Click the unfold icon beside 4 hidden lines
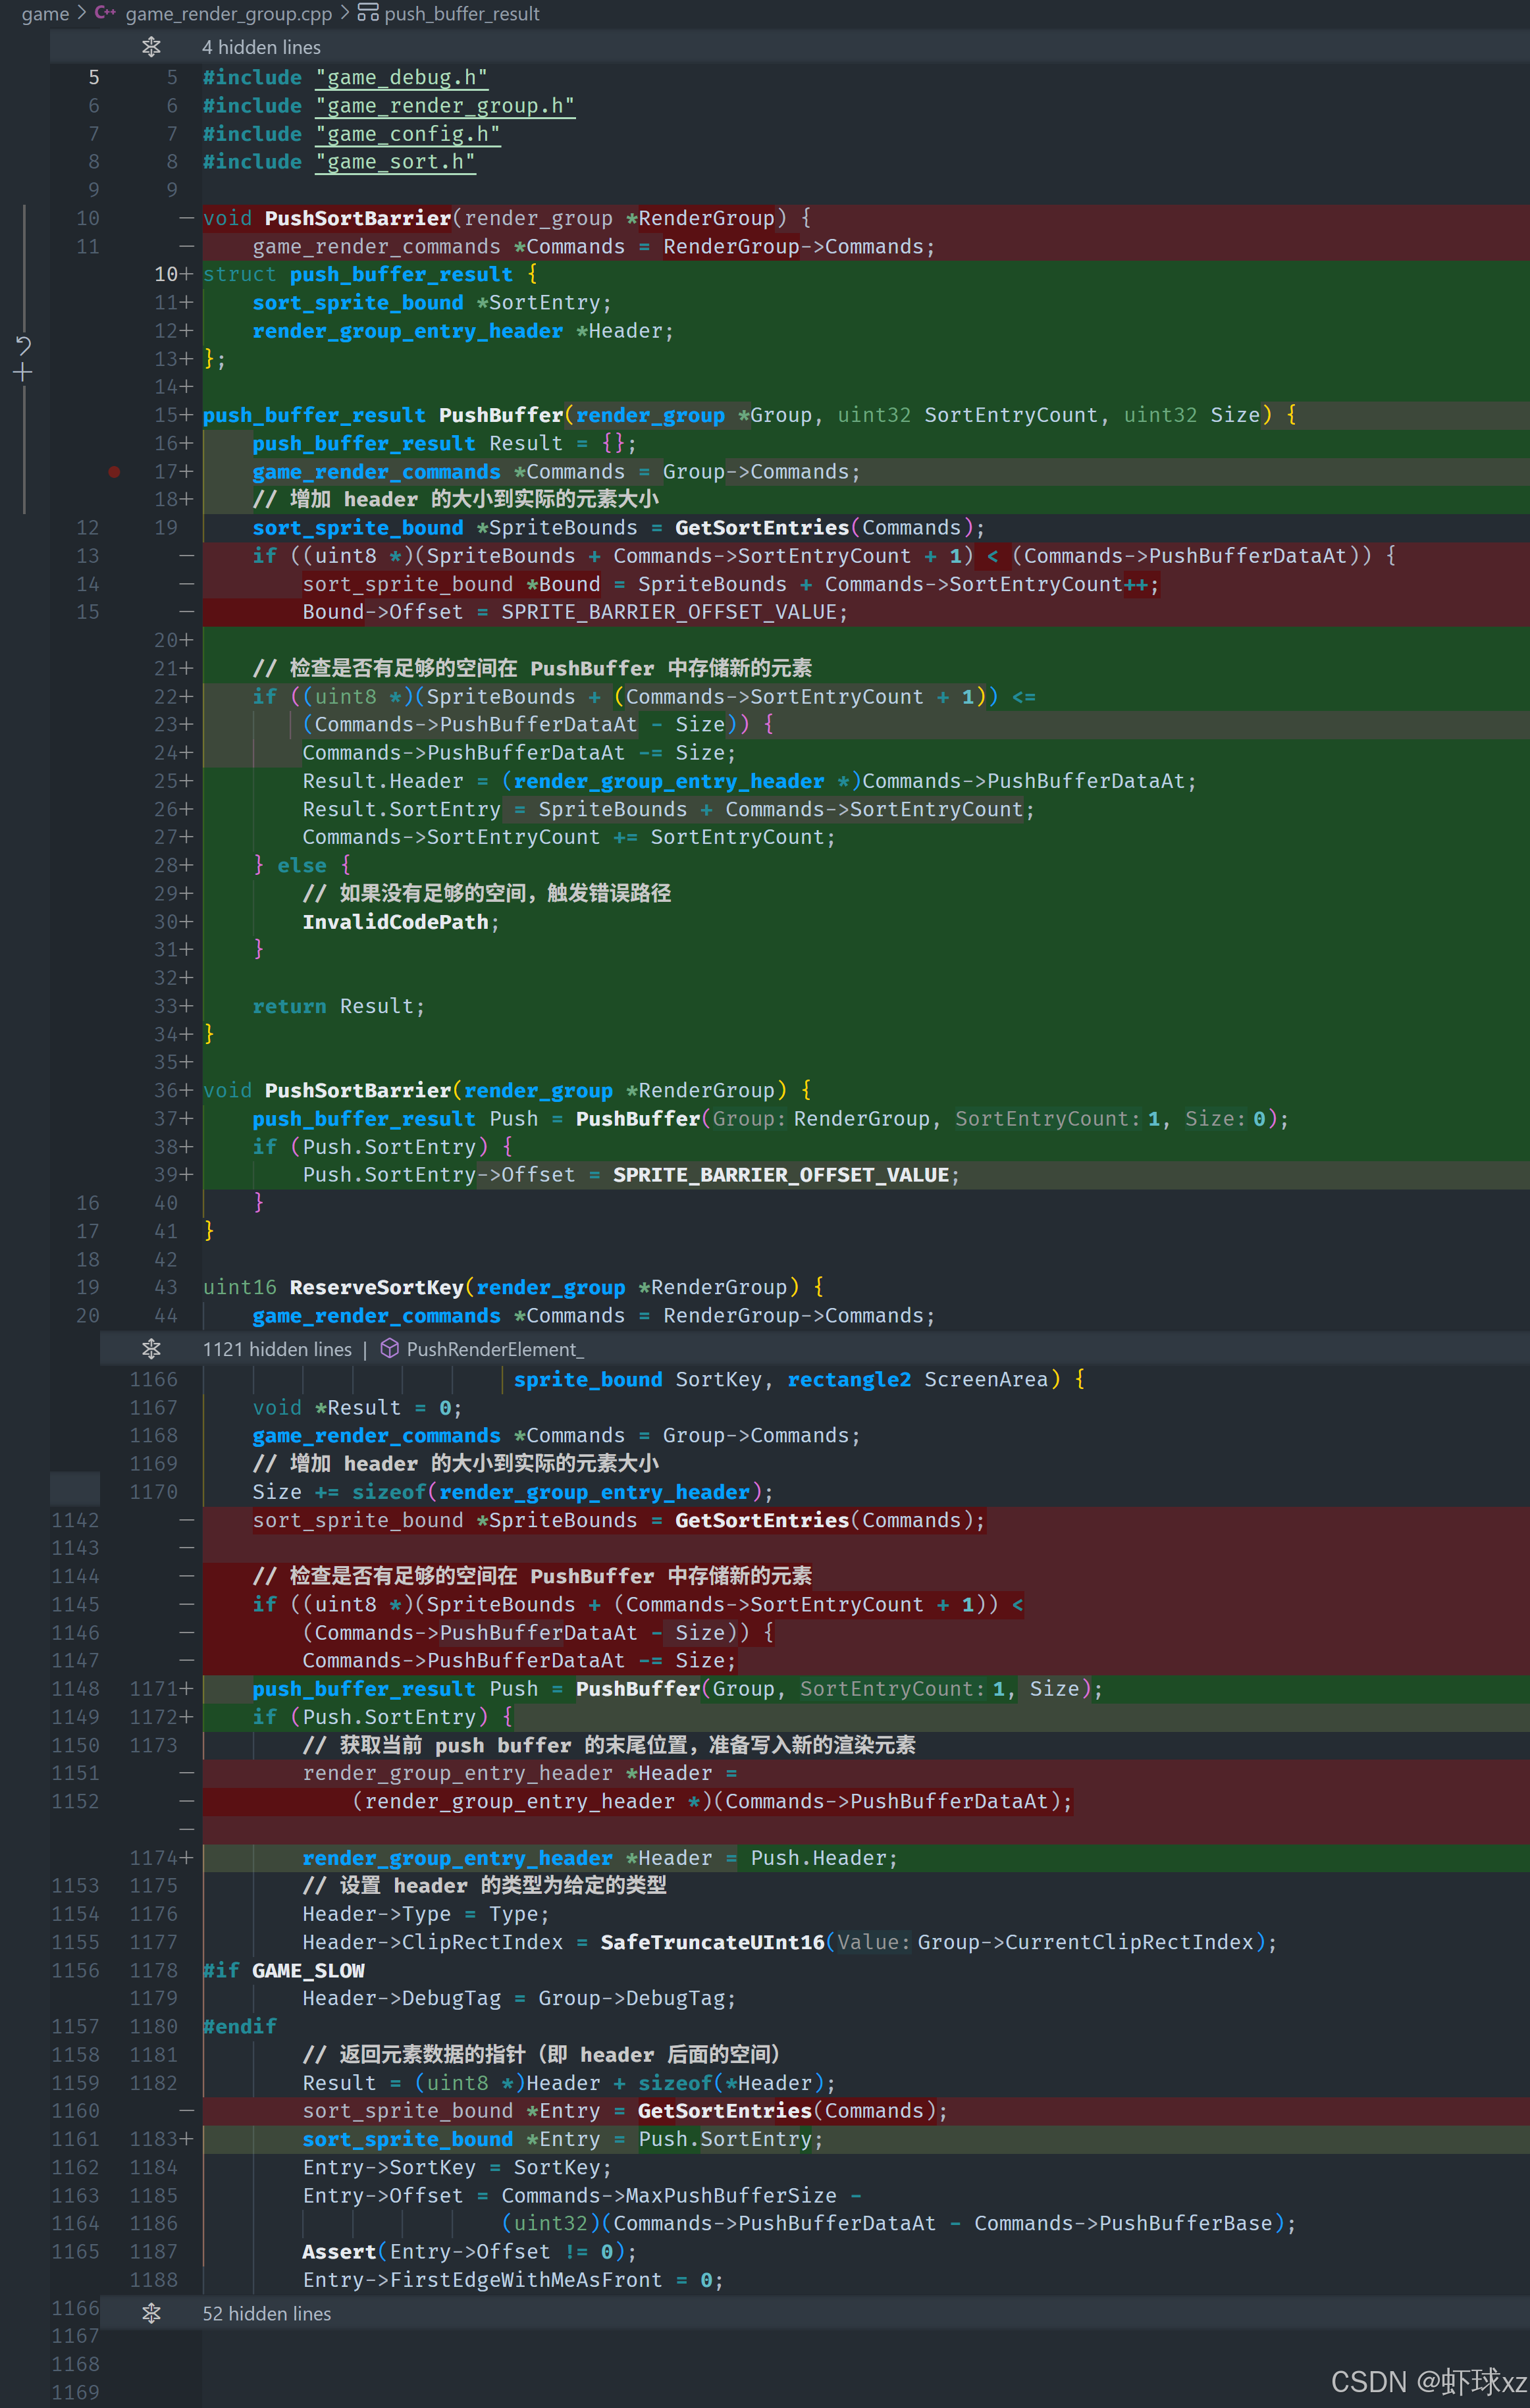This screenshot has width=1530, height=2408. point(151,47)
